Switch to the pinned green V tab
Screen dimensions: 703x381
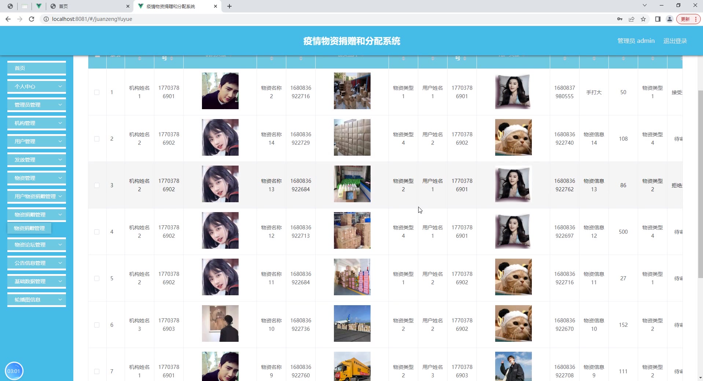point(38,6)
